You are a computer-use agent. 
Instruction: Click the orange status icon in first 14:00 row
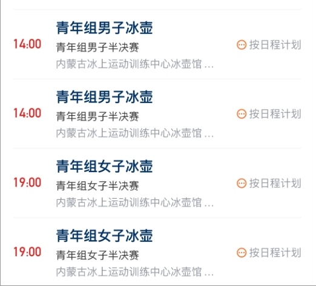point(242,45)
